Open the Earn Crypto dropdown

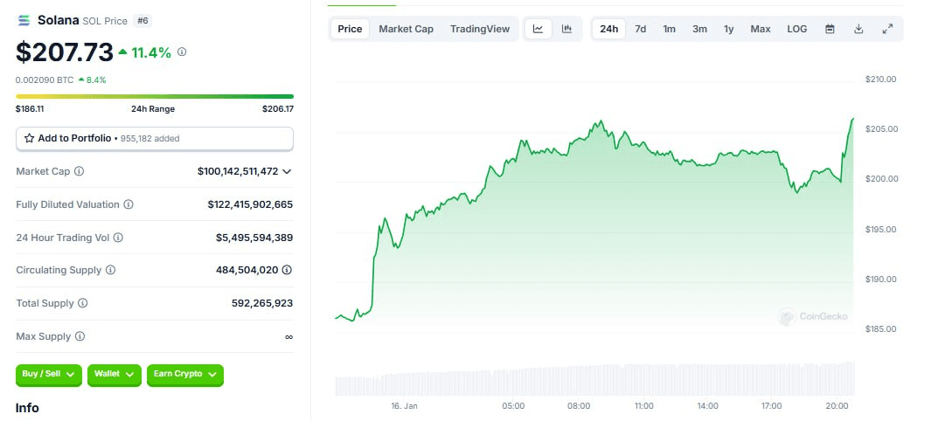click(184, 375)
